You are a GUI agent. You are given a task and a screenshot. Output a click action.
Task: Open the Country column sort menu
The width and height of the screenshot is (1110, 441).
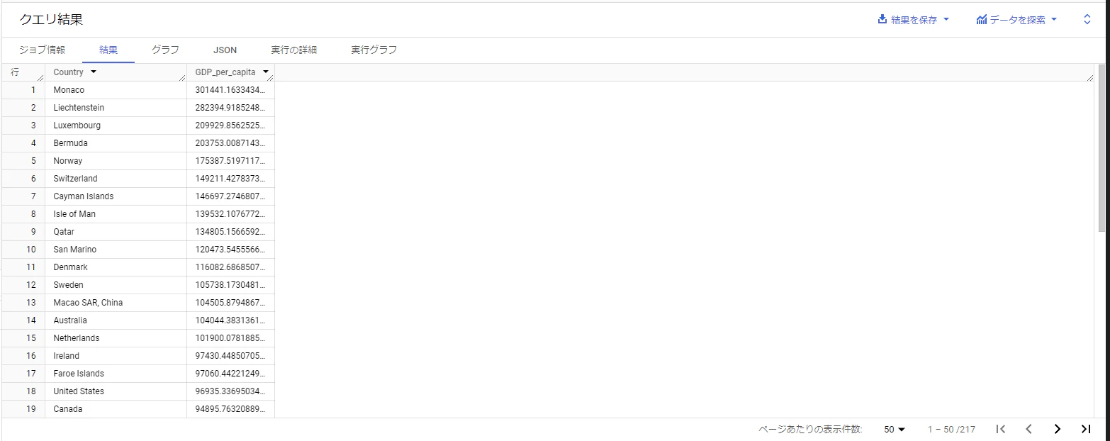coord(94,72)
